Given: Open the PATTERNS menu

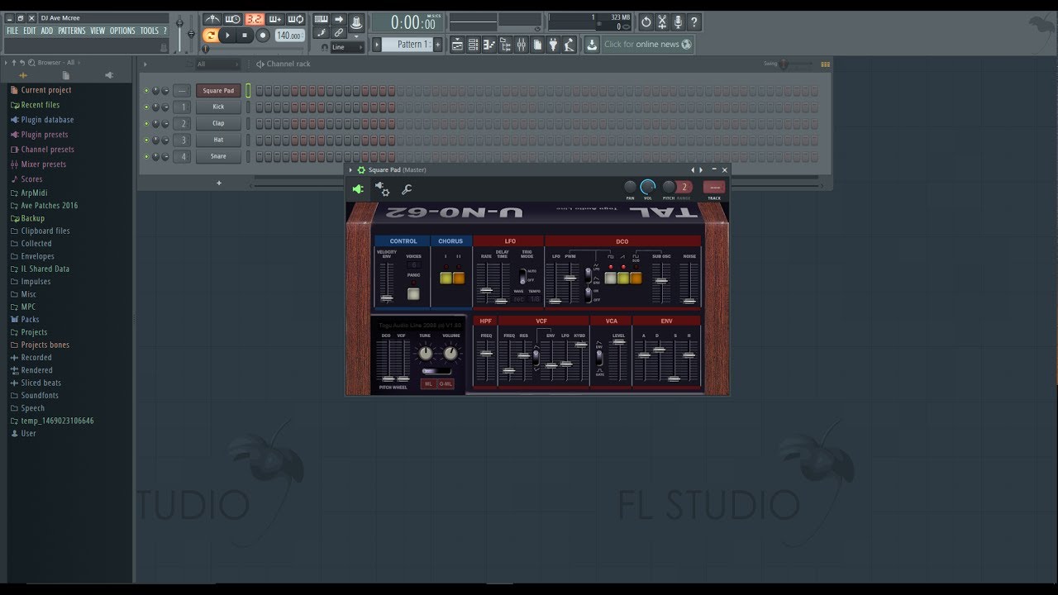Looking at the screenshot, I should pyautogui.click(x=72, y=30).
